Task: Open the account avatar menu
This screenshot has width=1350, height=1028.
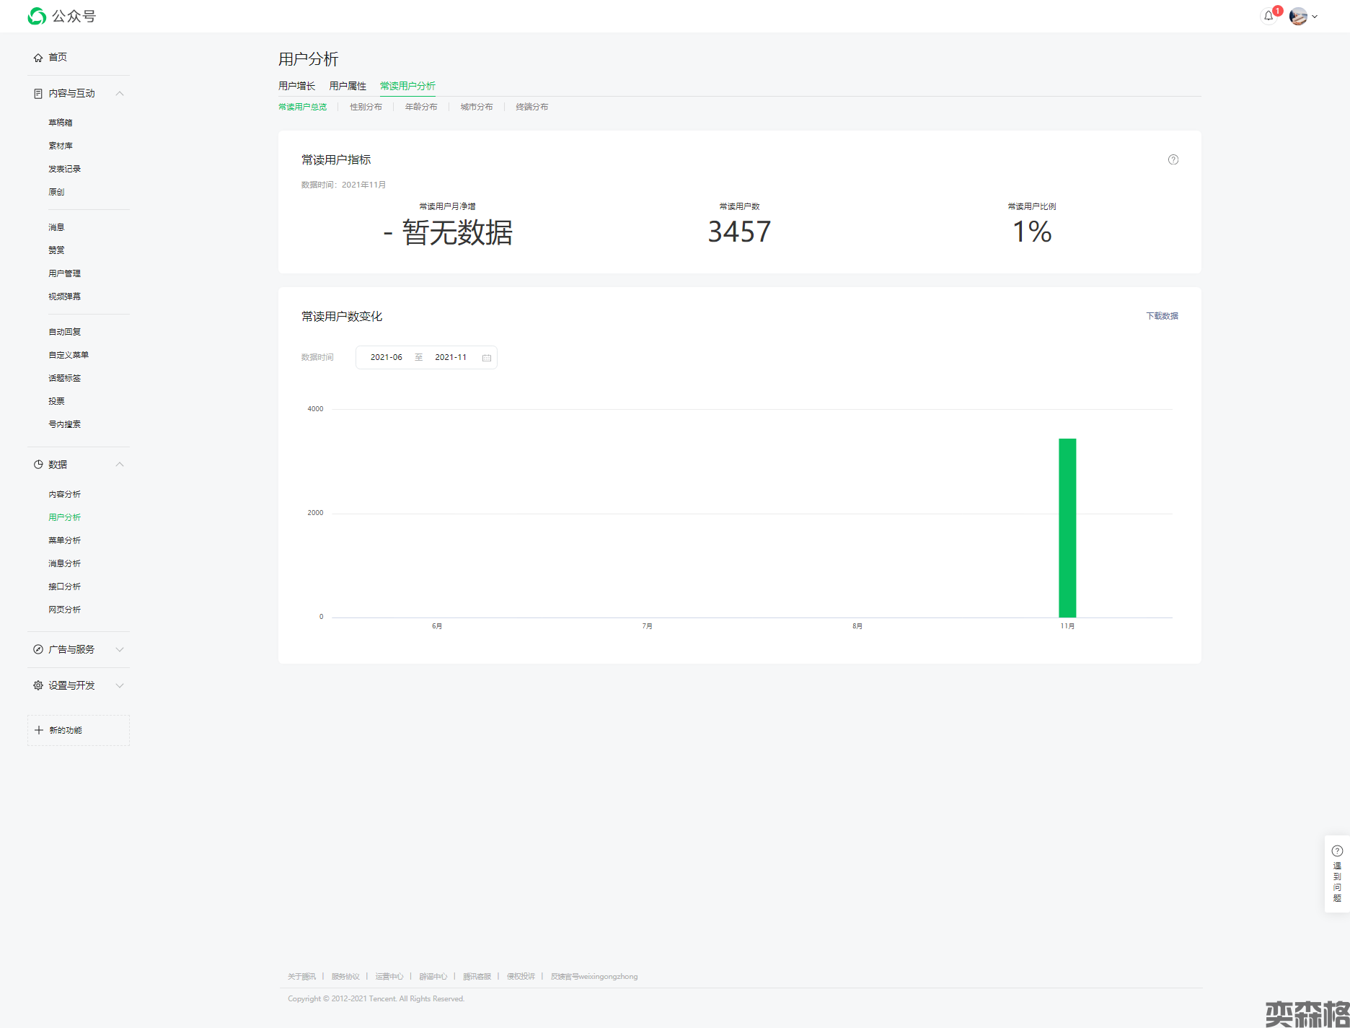Action: tap(1299, 16)
